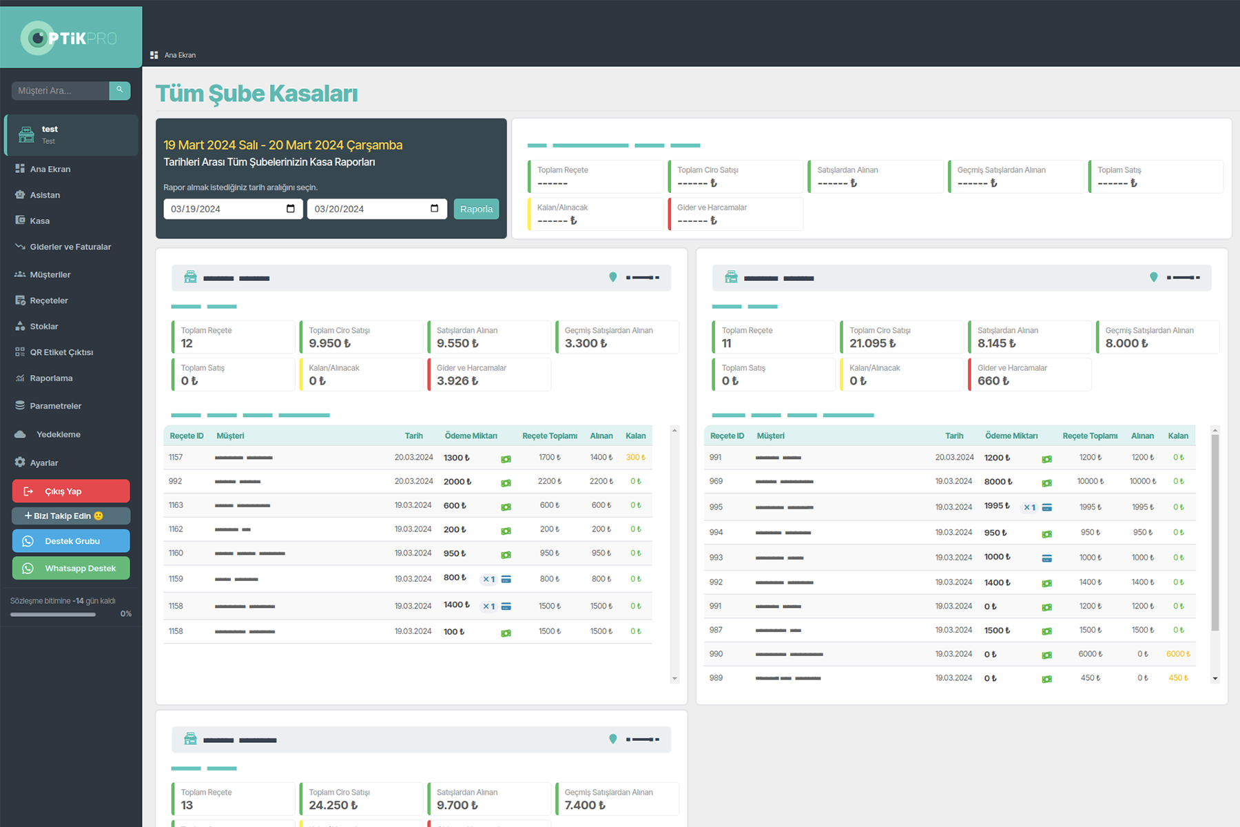Click the Çıkış Yap logout button
Screen dimensions: 1240x827
click(71, 491)
